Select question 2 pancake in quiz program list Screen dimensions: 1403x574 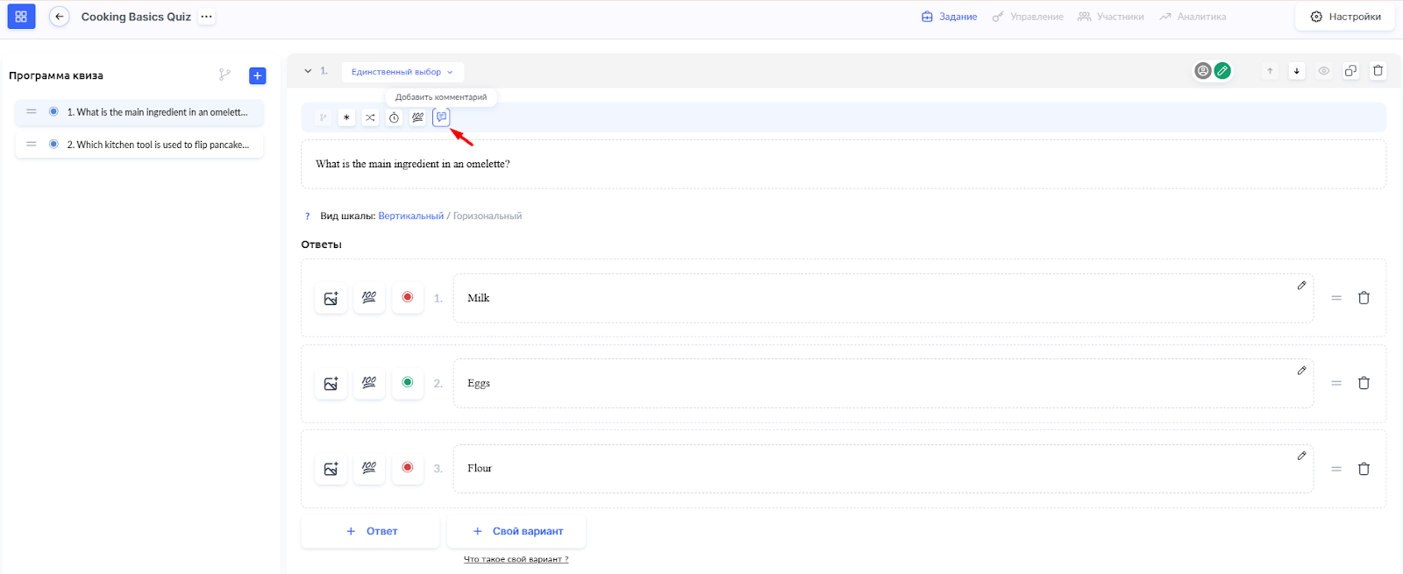139,145
